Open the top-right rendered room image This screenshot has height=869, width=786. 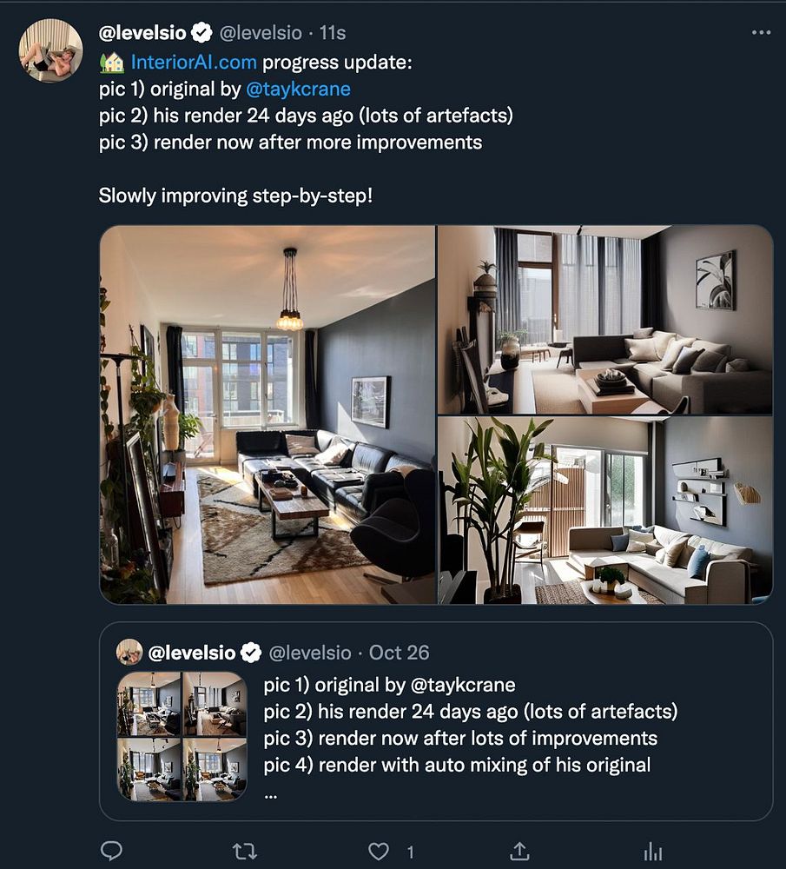(605, 320)
